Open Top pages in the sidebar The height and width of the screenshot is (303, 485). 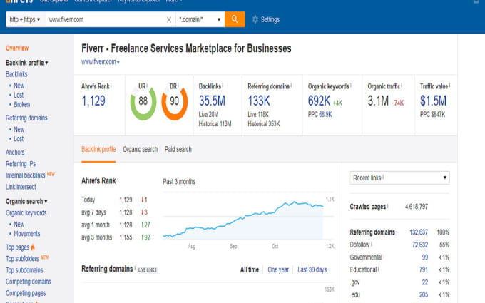point(17,247)
